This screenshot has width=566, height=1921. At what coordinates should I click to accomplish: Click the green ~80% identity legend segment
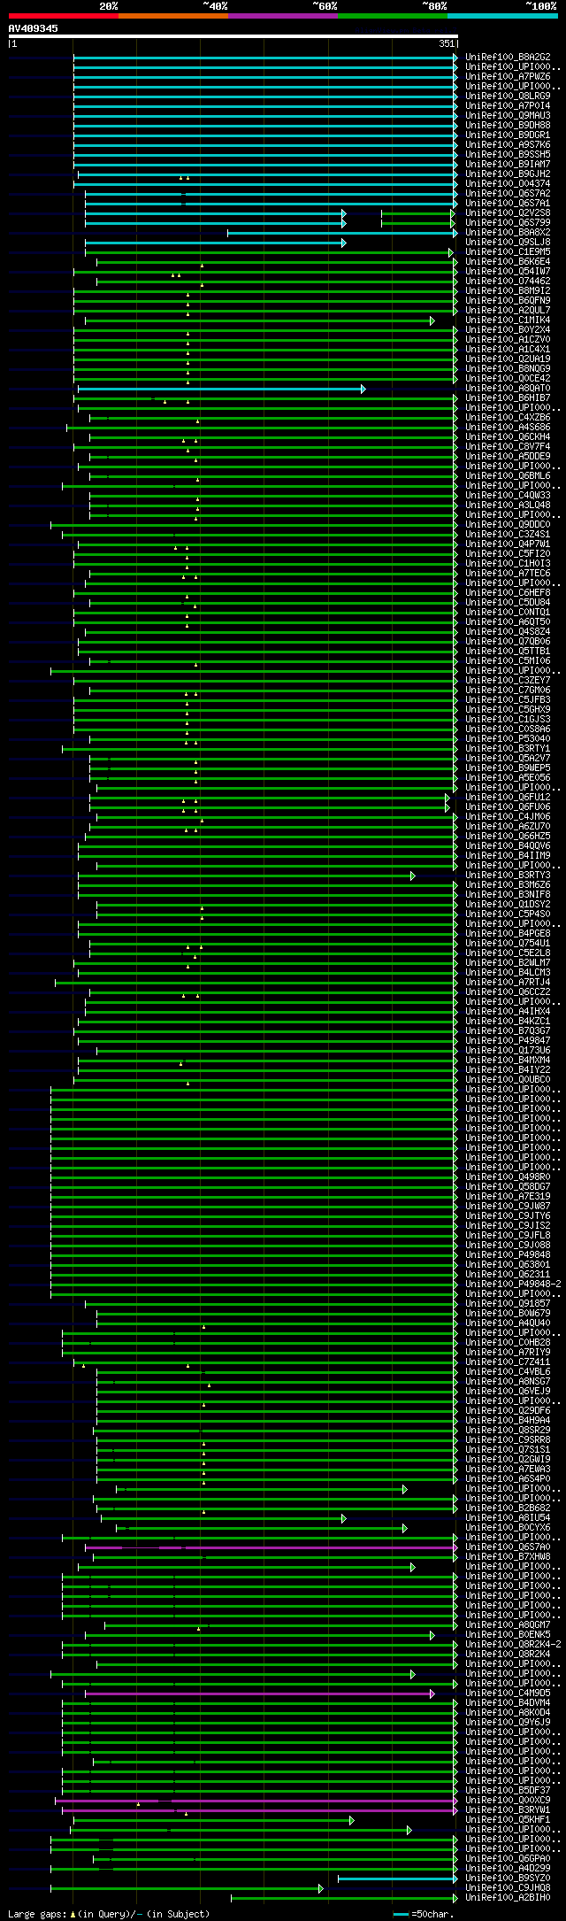click(393, 16)
